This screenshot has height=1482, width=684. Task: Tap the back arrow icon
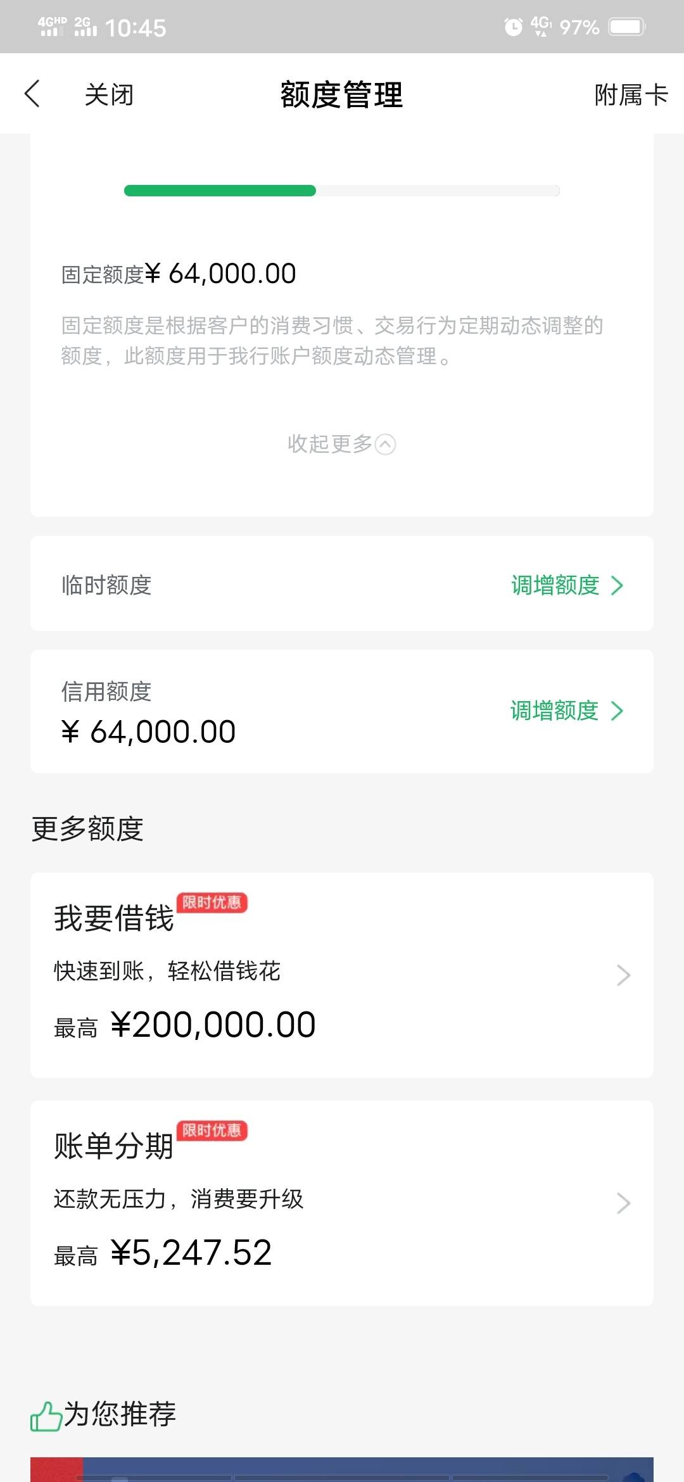tap(32, 94)
